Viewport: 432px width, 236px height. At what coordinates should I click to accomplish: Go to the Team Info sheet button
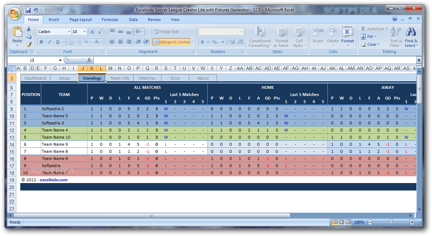tap(120, 78)
